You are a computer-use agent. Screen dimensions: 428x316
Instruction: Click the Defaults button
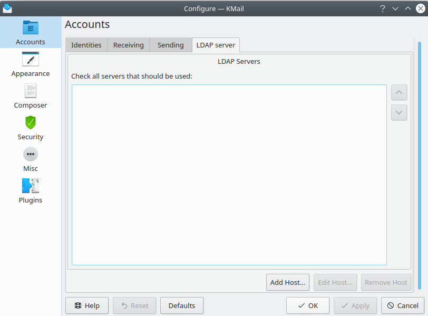181,305
